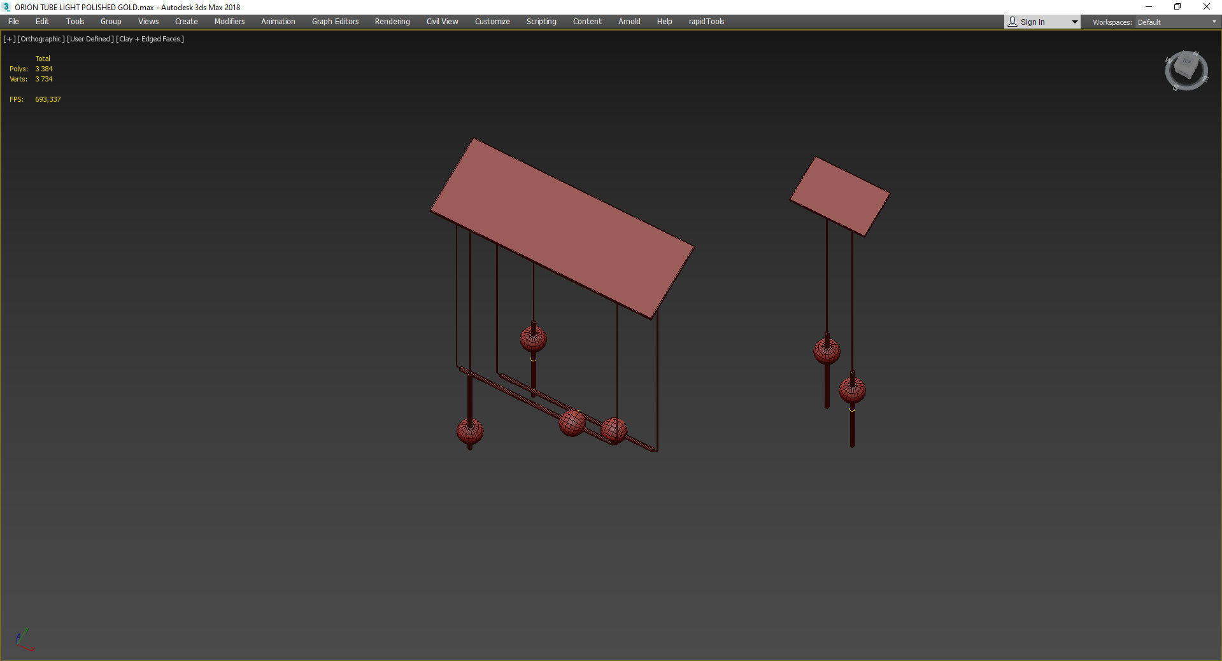Open the Content menu
Image resolution: width=1222 pixels, height=661 pixels.
click(587, 22)
